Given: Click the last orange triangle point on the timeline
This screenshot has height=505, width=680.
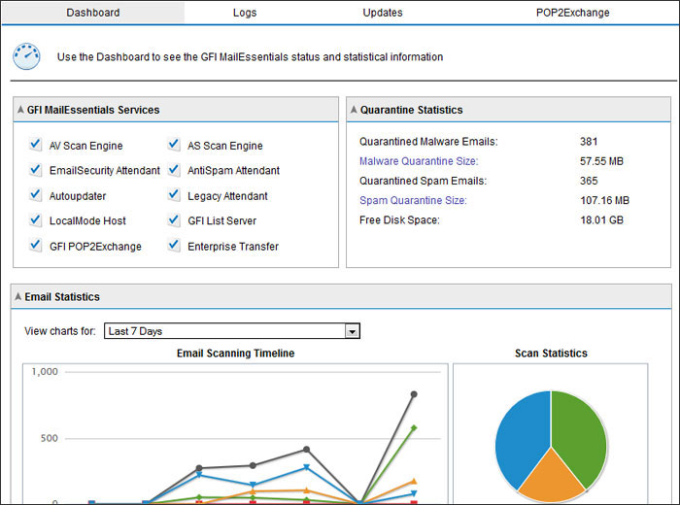Looking at the screenshot, I should (414, 481).
